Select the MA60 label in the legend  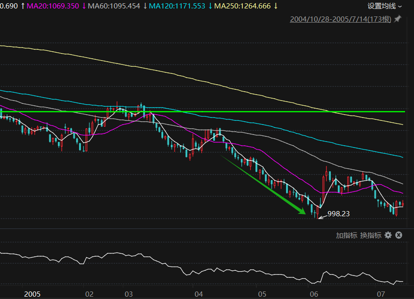(114, 6)
